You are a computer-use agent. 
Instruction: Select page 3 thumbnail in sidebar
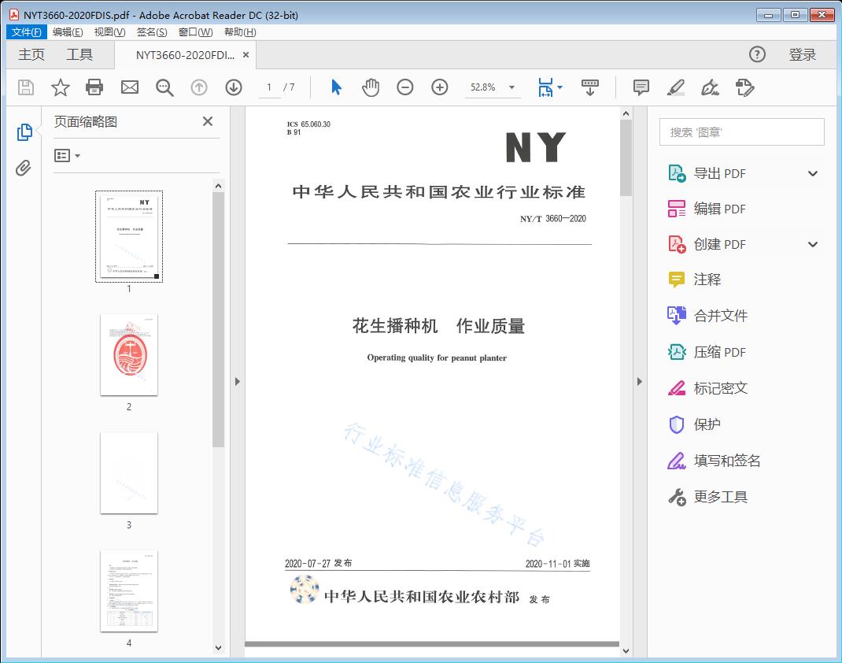(x=128, y=472)
